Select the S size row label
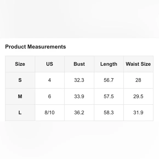The height and width of the screenshot is (159, 159). pos(20,80)
